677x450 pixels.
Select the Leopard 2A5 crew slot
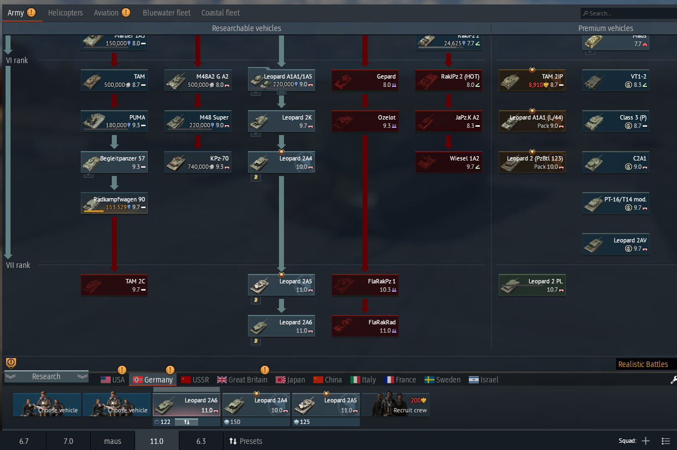coord(326,405)
